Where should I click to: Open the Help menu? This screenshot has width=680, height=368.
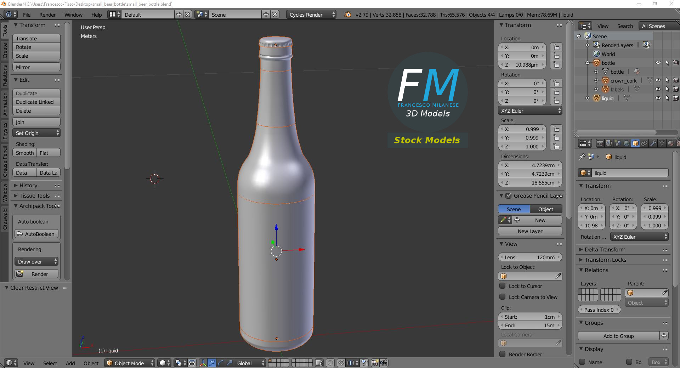point(96,15)
